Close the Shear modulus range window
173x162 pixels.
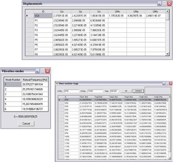pyautogui.click(x=171, y=83)
